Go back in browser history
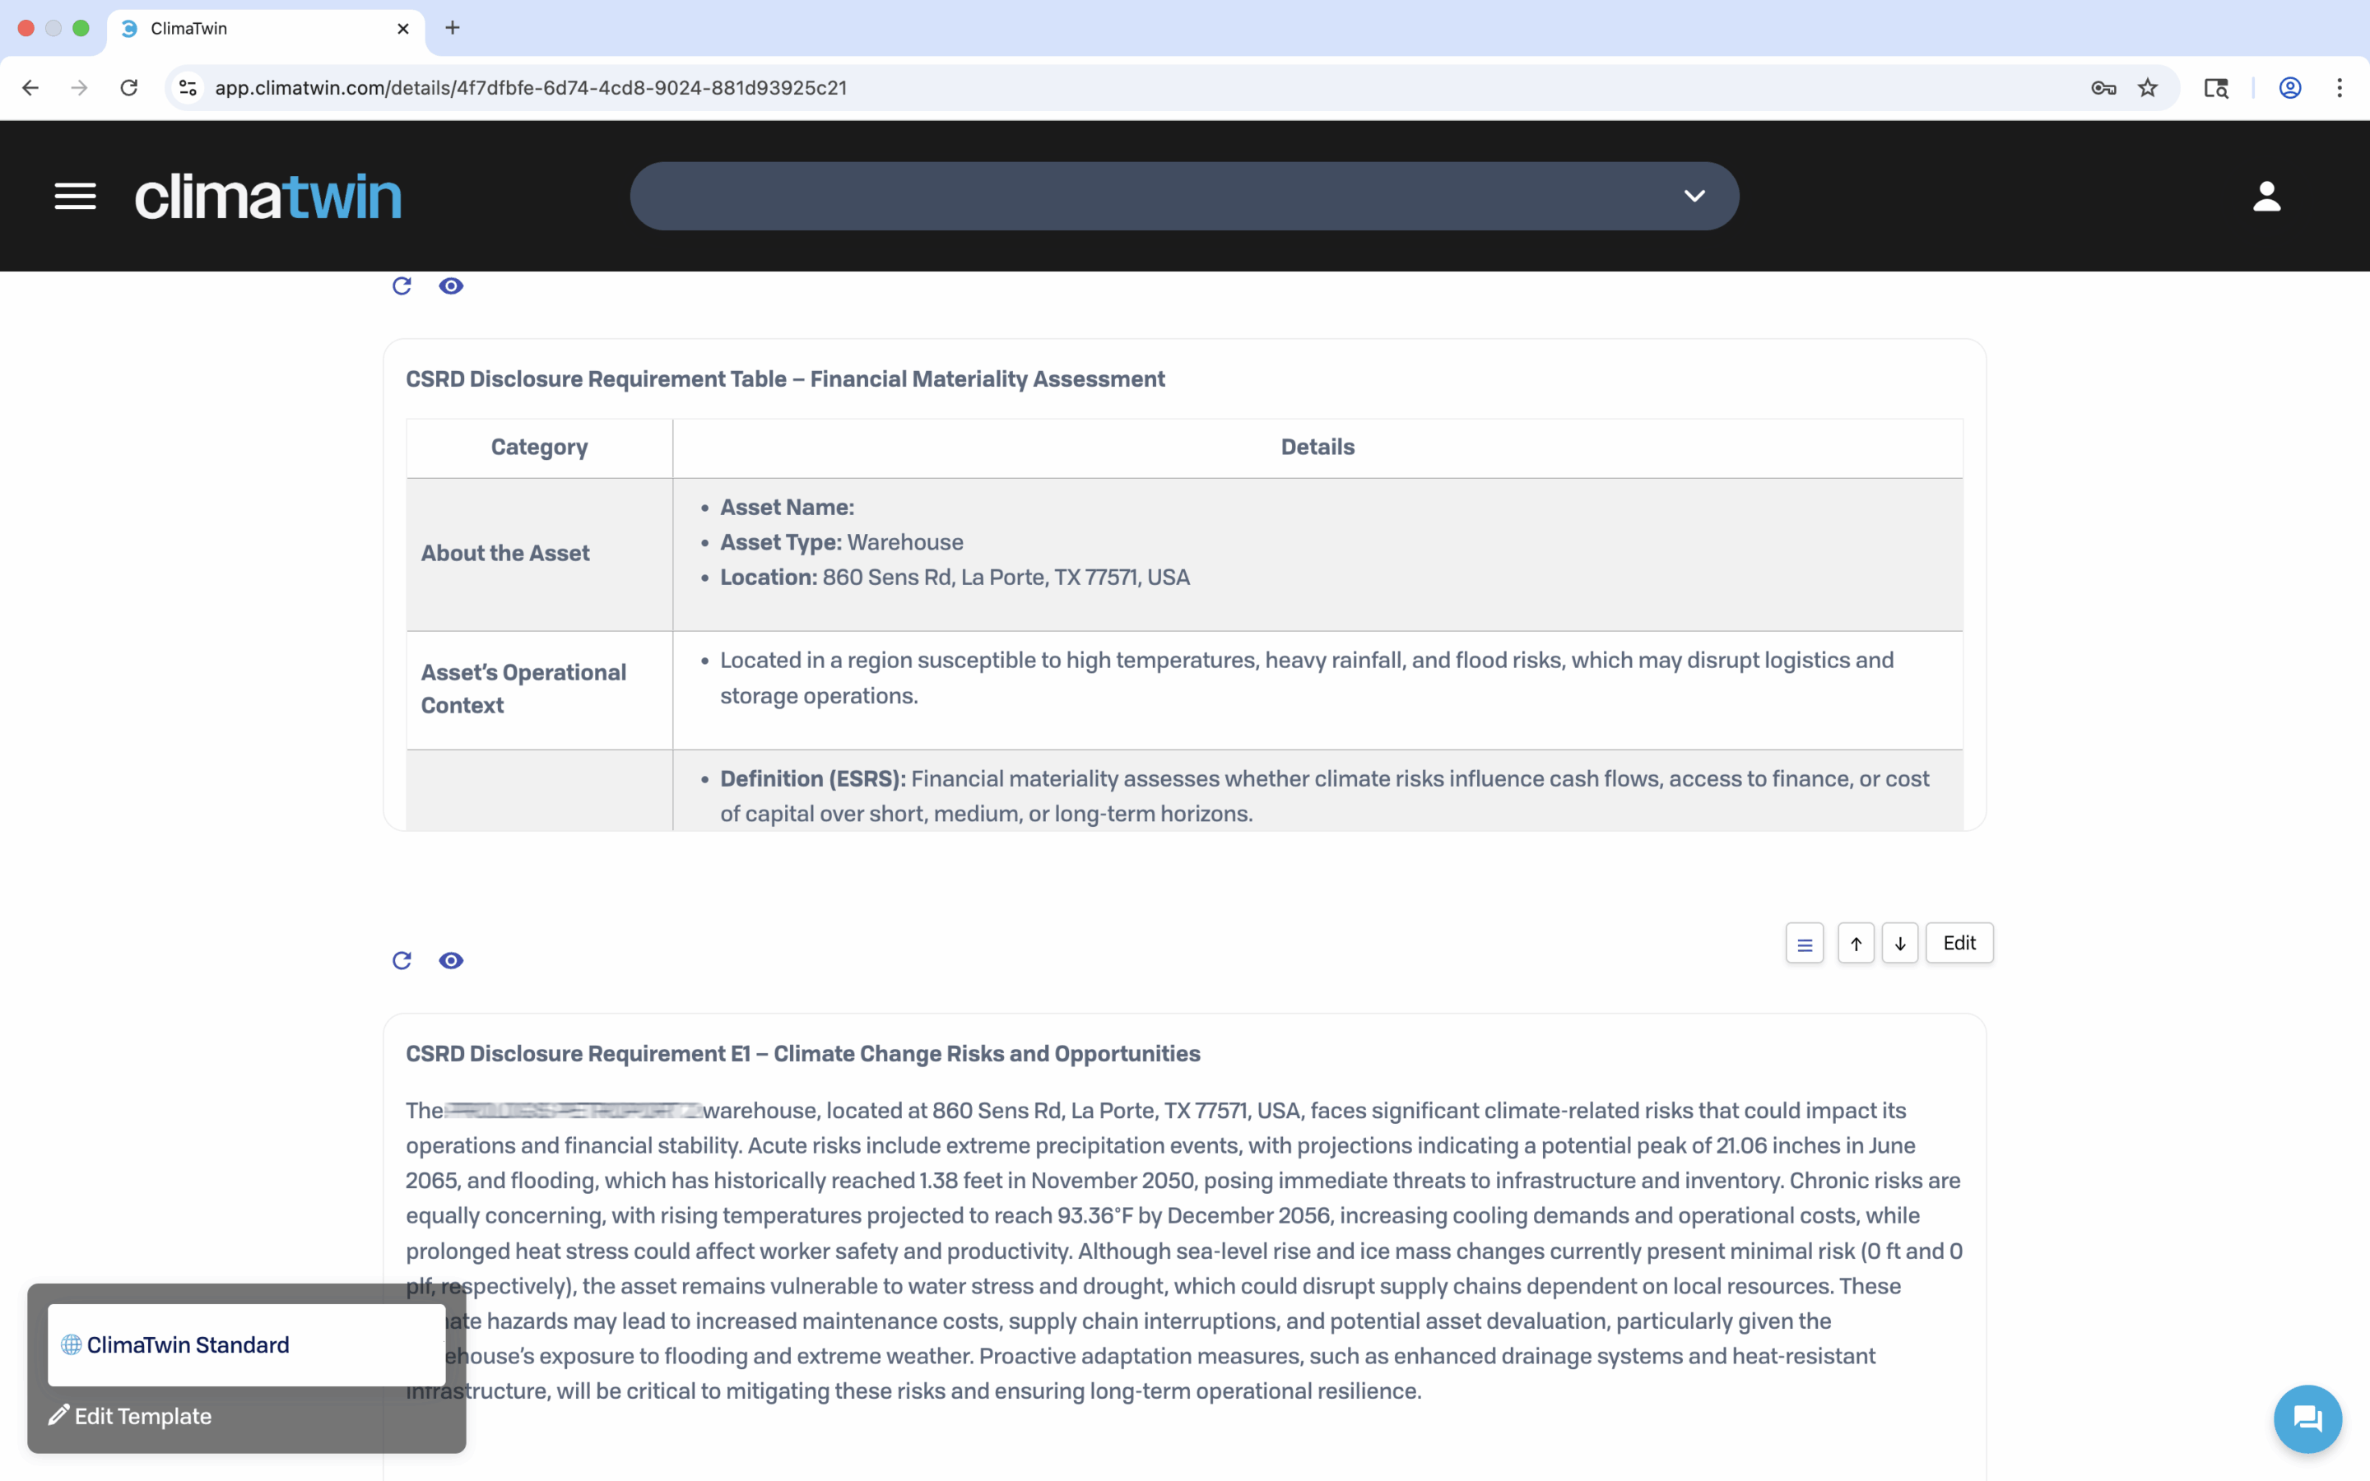Viewport: 2370px width, 1481px height. click(30, 88)
